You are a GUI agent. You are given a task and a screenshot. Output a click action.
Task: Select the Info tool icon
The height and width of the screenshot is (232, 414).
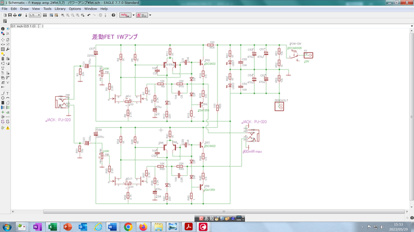2,29
